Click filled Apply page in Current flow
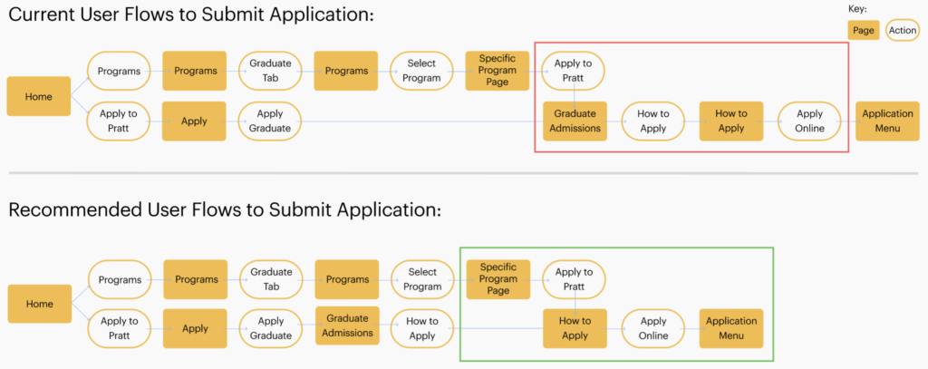Viewport: 928px width, 369px height. (194, 121)
